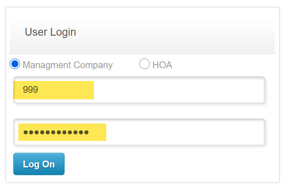Viewport: 285px width, 188px height.
Task: Click the yellow highlighted 999 text
Action: tap(30, 90)
